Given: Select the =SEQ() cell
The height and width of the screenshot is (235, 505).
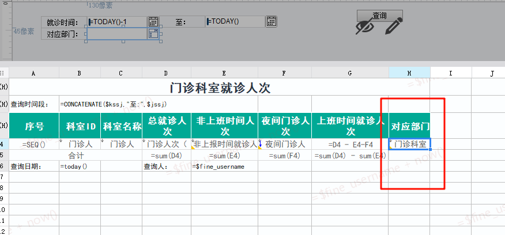Looking at the screenshot, I should tap(34, 144).
